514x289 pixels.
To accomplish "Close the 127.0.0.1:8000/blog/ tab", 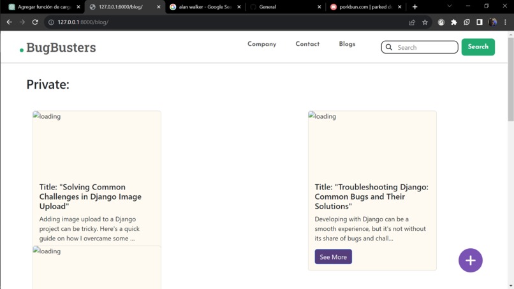I will click(x=159, y=7).
